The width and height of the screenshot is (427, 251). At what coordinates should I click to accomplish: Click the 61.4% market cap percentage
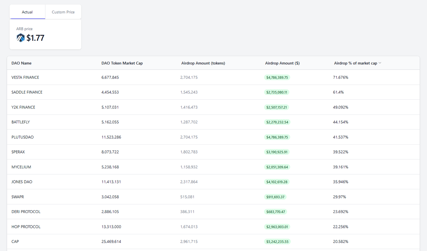(x=338, y=92)
